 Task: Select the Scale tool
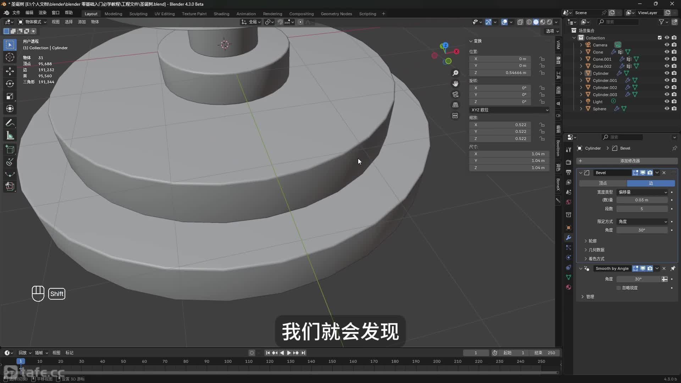coord(10,96)
